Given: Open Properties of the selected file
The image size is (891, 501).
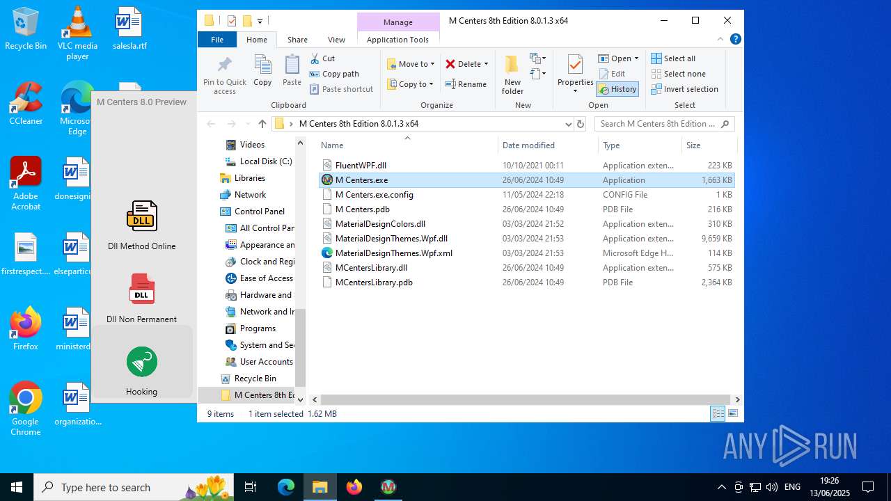Looking at the screenshot, I should coord(575,75).
